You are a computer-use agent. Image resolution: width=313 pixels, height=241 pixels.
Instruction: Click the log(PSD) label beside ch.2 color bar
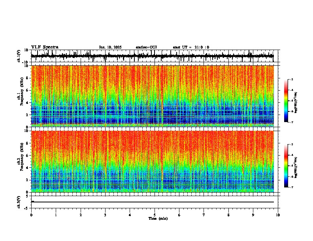click(x=296, y=167)
